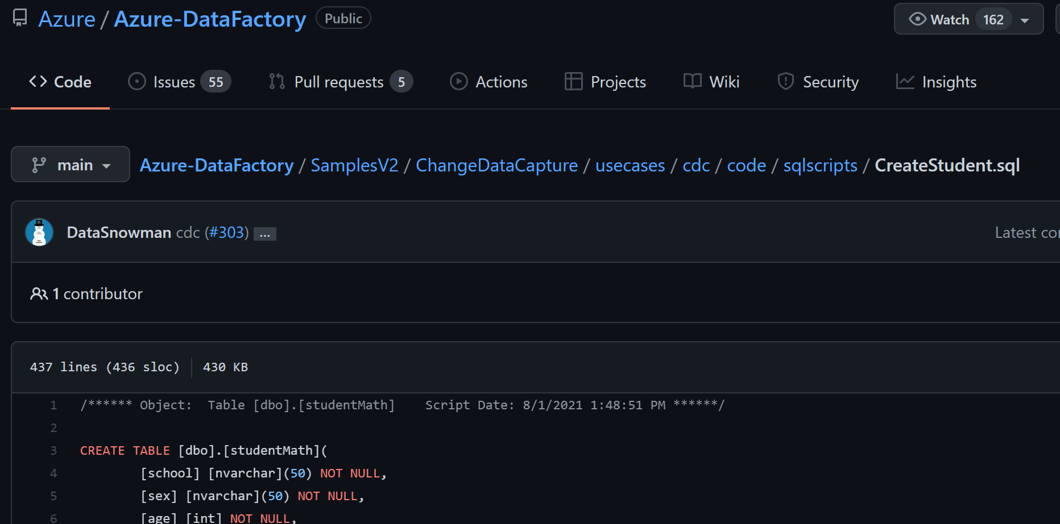Click the Issues count badge 55

click(x=216, y=82)
